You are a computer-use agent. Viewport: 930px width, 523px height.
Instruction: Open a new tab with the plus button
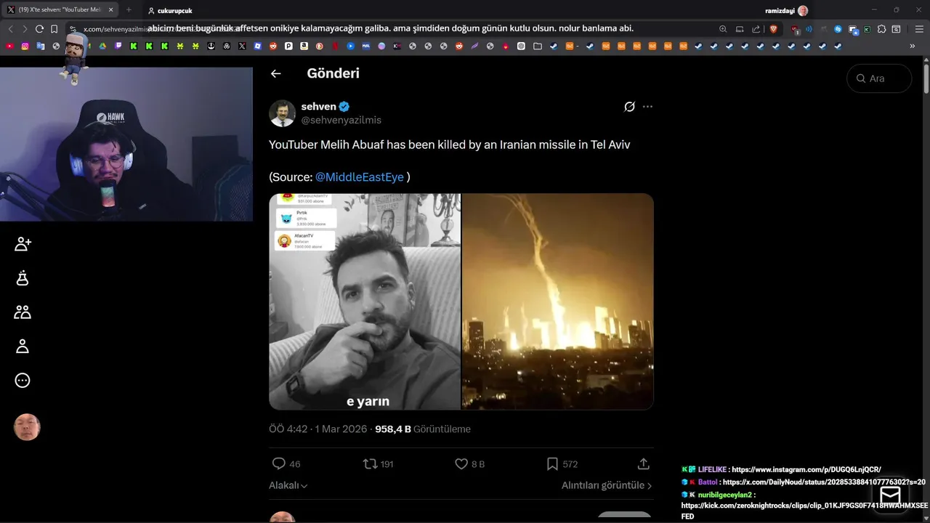pyautogui.click(x=129, y=10)
